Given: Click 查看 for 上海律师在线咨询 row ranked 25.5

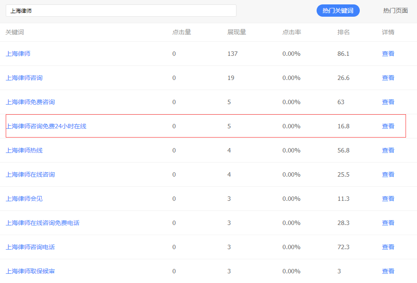Looking at the screenshot, I should pyautogui.click(x=388, y=174).
